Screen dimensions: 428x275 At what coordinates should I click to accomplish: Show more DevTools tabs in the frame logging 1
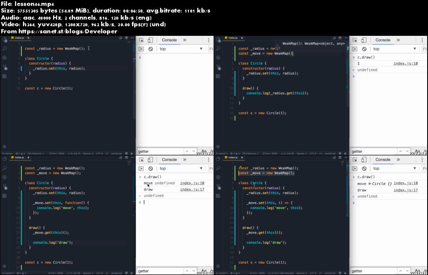coord(398,40)
